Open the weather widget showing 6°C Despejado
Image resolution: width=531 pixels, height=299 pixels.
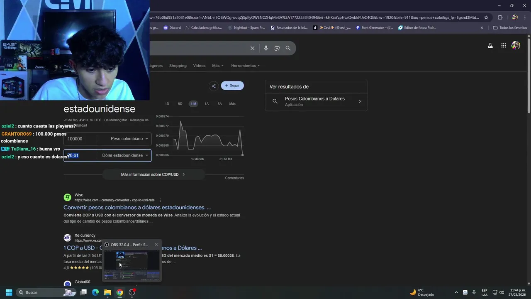[x=422, y=292]
